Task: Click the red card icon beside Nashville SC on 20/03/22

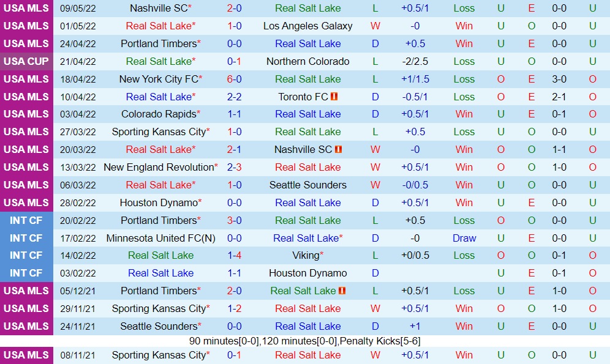Action: pyautogui.click(x=338, y=149)
